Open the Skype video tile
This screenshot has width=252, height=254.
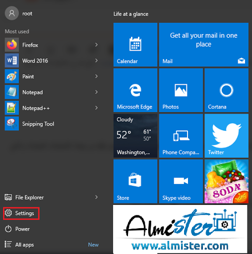point(181,181)
